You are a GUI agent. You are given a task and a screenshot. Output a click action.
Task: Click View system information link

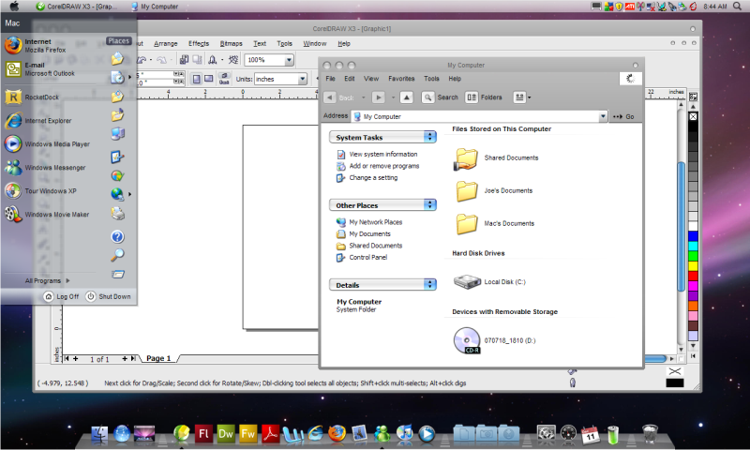pos(383,154)
